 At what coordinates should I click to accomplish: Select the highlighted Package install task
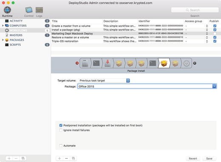[164, 63]
